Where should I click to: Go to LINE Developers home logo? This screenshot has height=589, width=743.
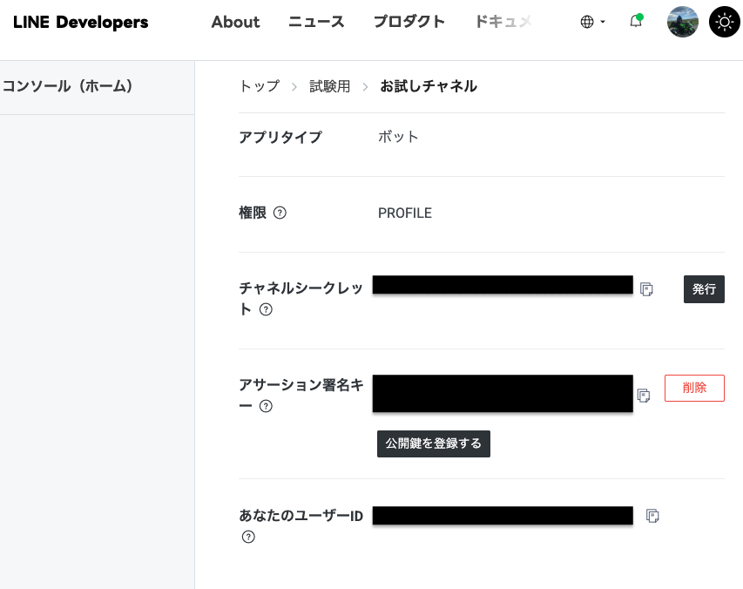80,22
